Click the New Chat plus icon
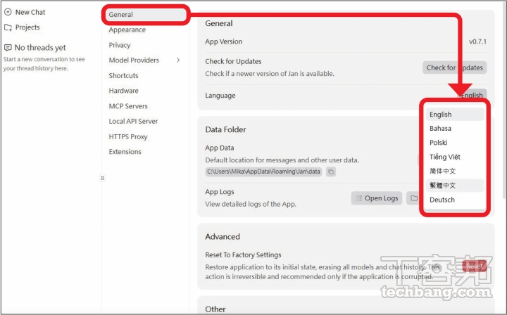Screen dimensions: 507x315 click(x=8, y=12)
